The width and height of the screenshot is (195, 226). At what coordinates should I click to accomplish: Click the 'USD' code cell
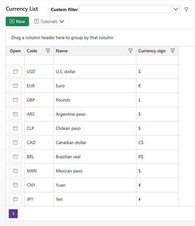39,72
